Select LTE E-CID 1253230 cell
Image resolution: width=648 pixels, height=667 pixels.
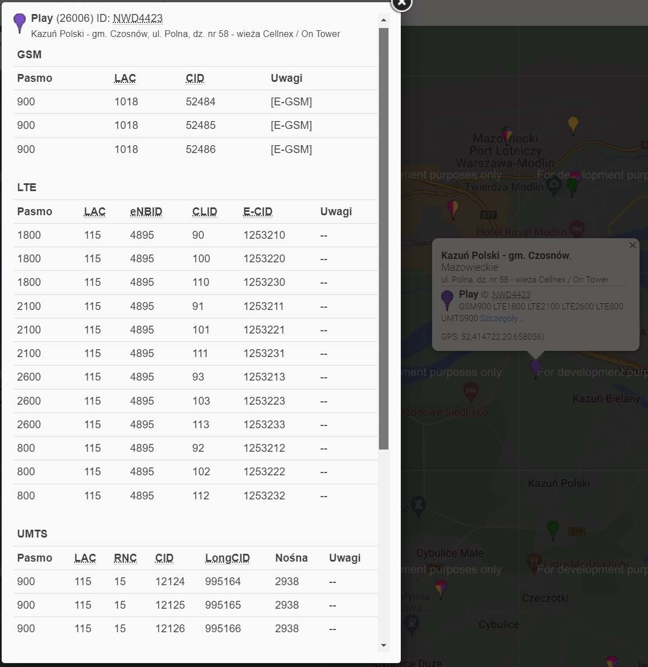pyautogui.click(x=264, y=282)
